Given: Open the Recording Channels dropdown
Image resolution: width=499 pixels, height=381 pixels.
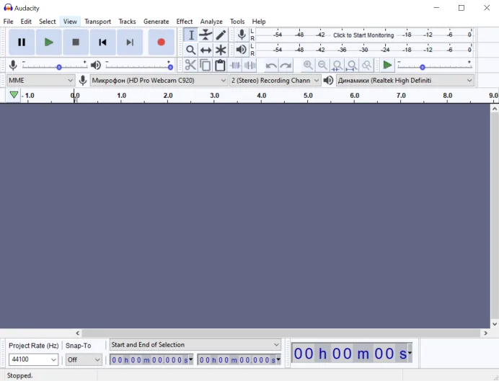Looking at the screenshot, I should pyautogui.click(x=275, y=81).
